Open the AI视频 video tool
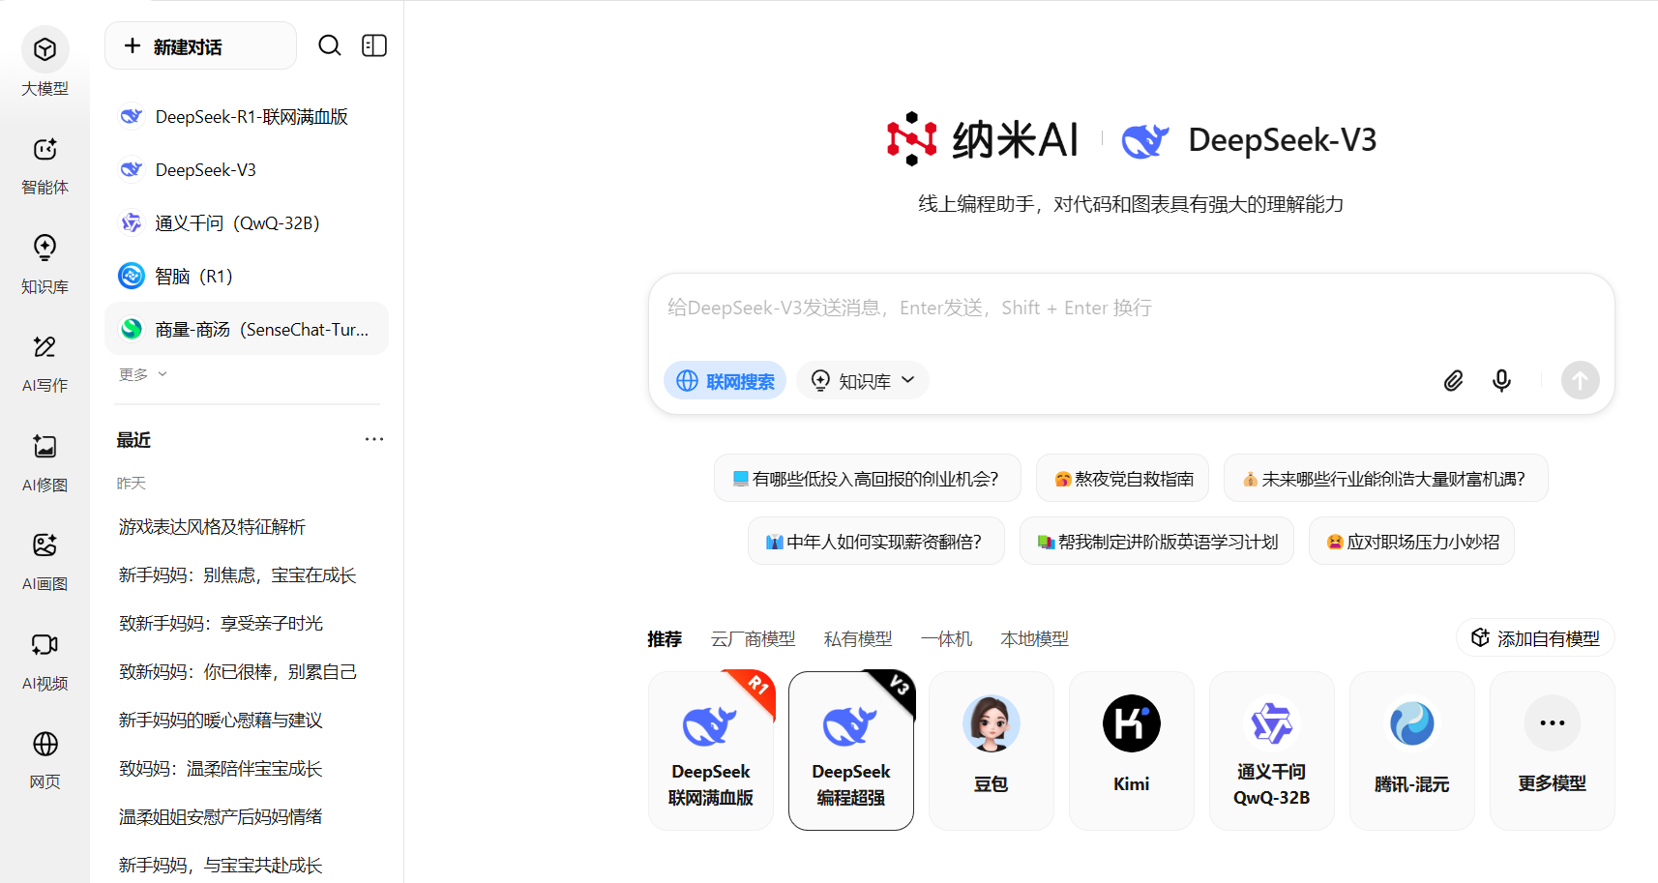 click(x=44, y=661)
